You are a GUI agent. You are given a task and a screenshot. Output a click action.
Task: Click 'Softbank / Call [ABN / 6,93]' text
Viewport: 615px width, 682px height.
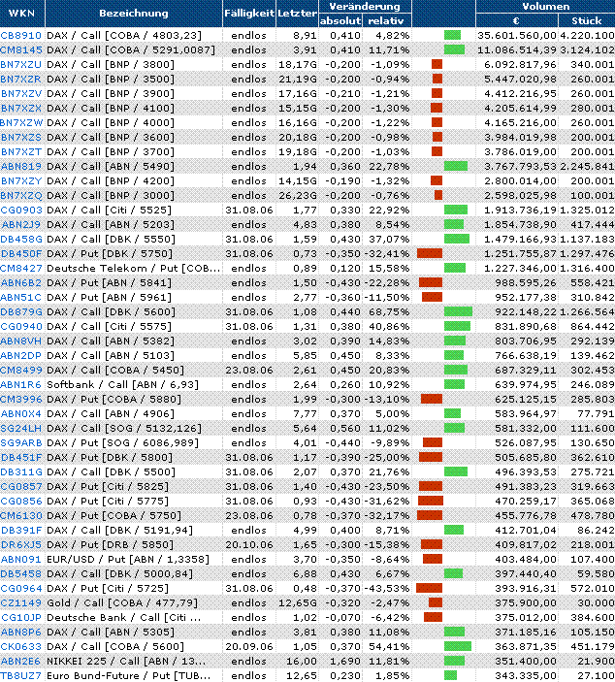(122, 385)
